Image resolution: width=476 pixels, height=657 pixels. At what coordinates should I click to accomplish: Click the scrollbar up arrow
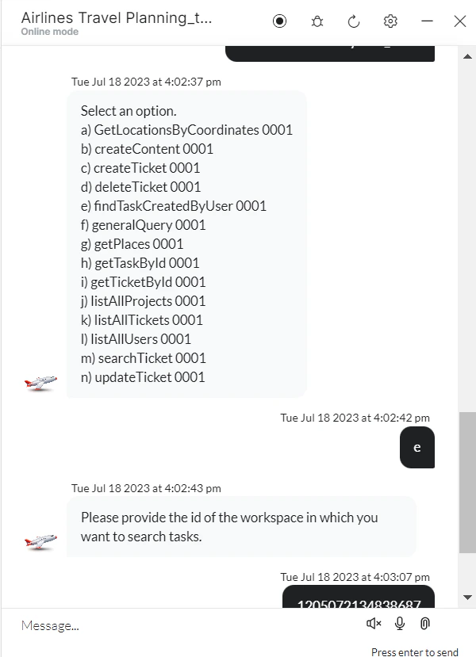coord(466,55)
